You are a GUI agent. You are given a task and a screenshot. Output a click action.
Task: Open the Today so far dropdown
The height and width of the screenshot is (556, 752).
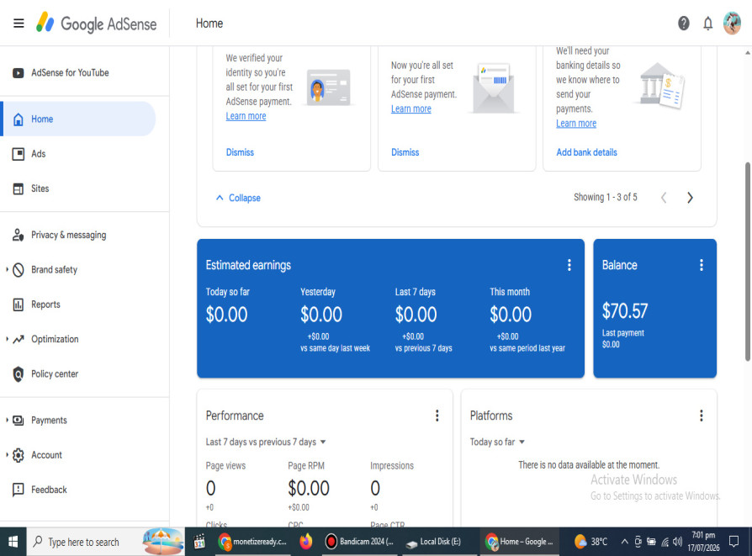pos(497,442)
